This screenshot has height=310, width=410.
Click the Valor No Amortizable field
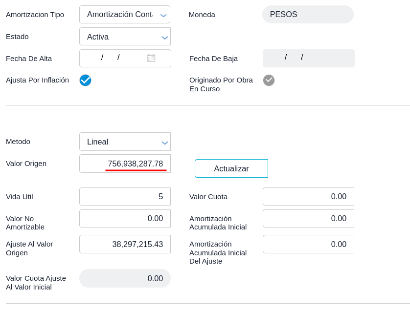click(x=125, y=219)
